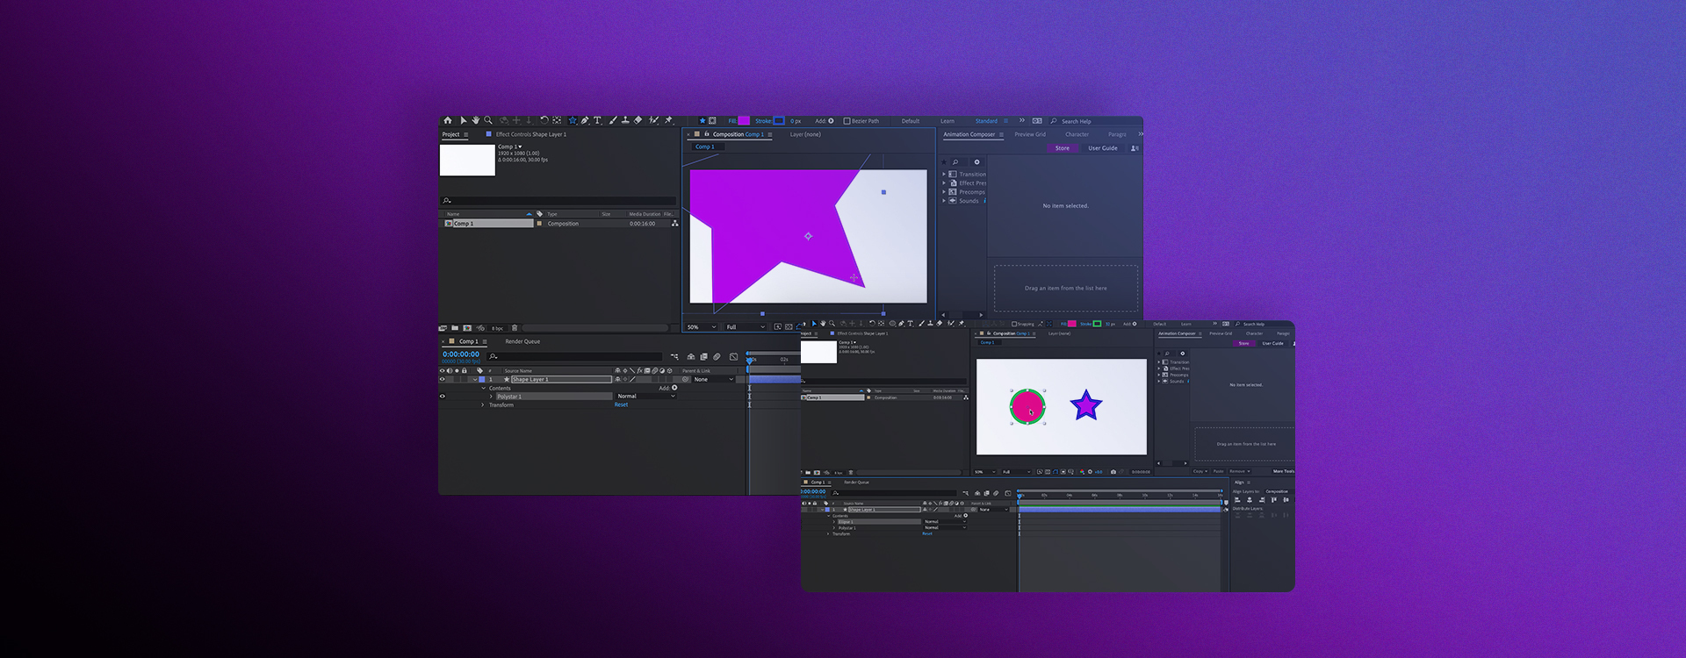Screen dimensions: 1686x658
Task: Expand the Polystar 1 property group
Action: pyautogui.click(x=491, y=397)
